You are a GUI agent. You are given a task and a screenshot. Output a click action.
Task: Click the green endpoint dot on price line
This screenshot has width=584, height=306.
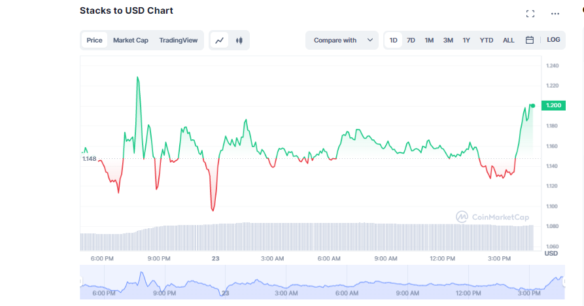click(x=533, y=106)
